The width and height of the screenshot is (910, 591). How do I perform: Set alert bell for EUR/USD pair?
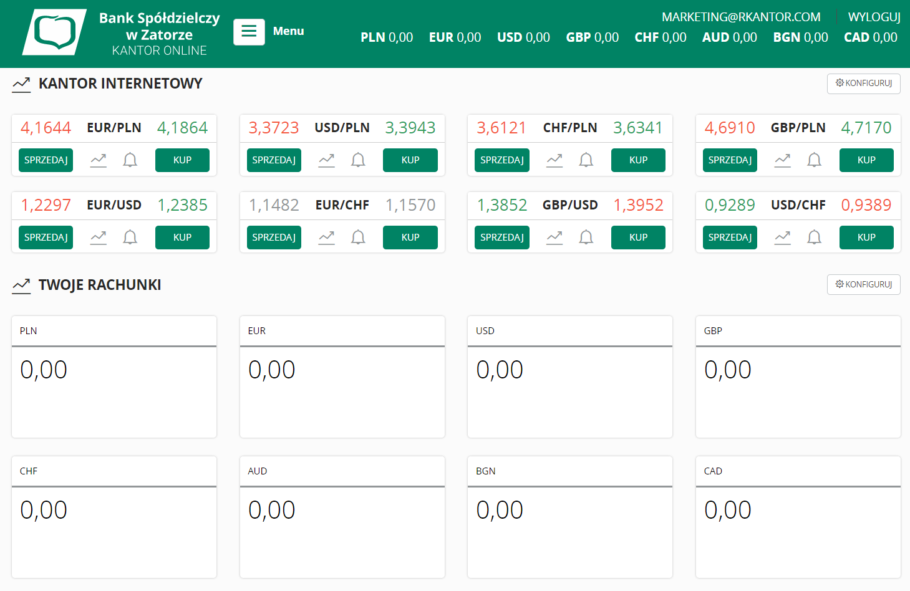coord(130,238)
